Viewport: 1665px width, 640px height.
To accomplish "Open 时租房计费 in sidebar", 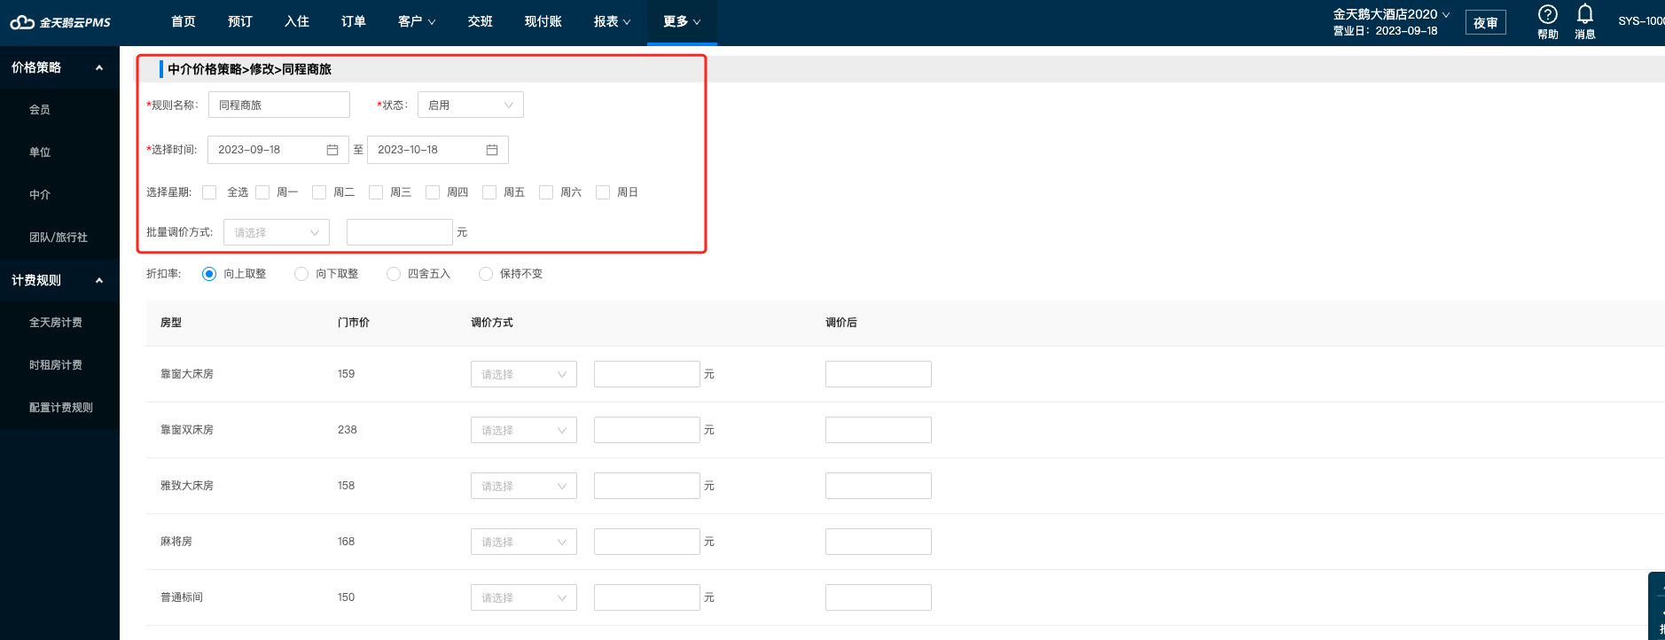I will pos(59,365).
